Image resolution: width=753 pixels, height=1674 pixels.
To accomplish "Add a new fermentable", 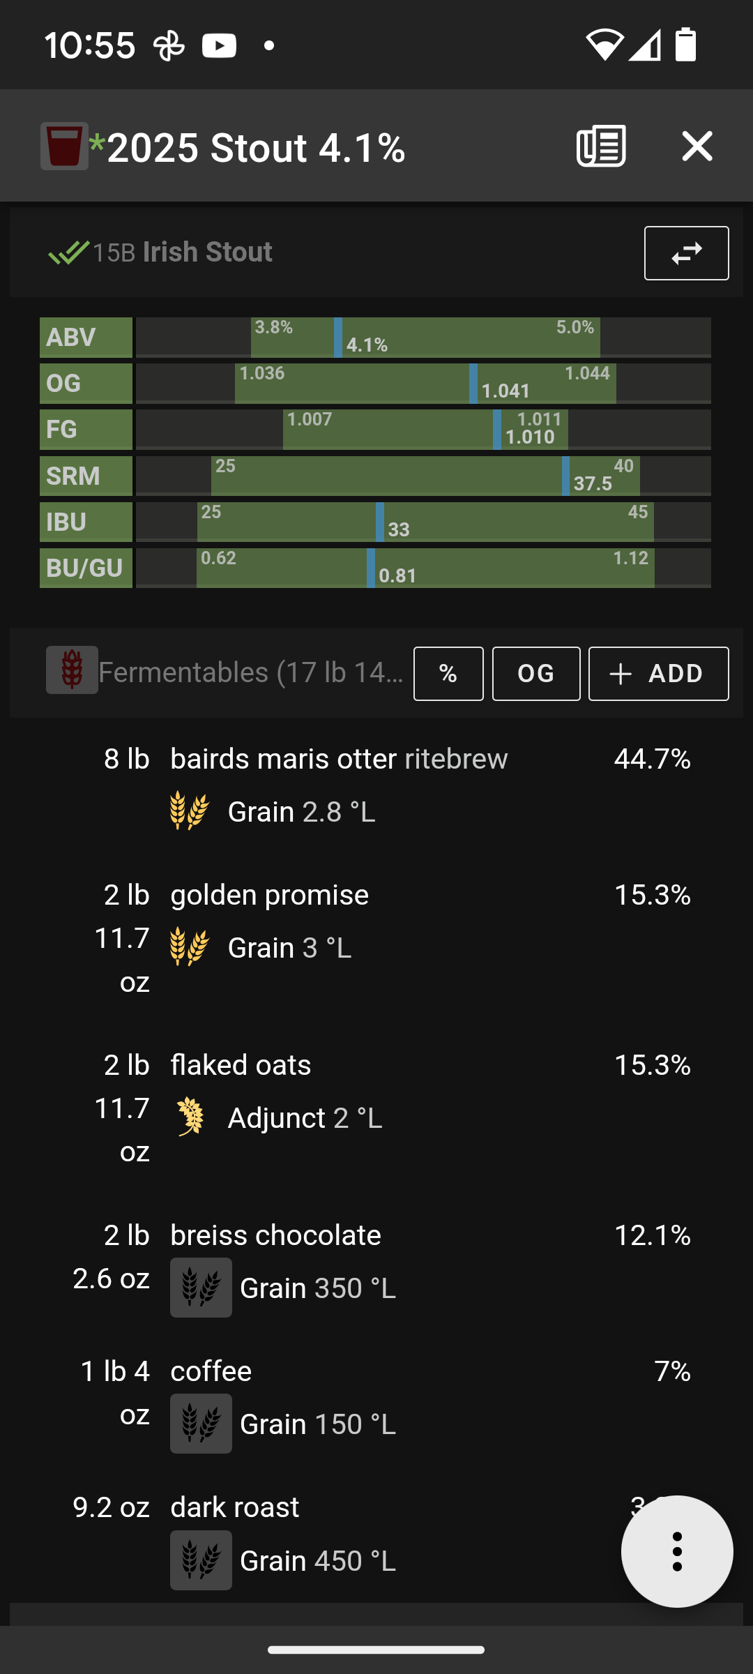I will [659, 674].
